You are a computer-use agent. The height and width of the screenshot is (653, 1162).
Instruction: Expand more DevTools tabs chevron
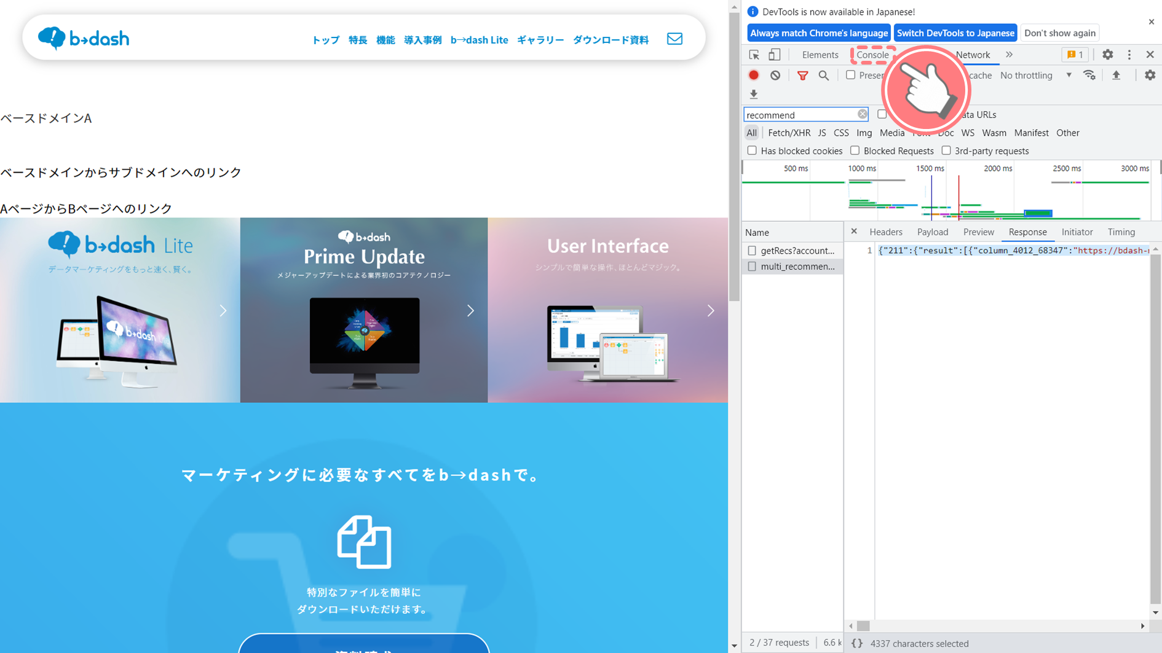1009,55
